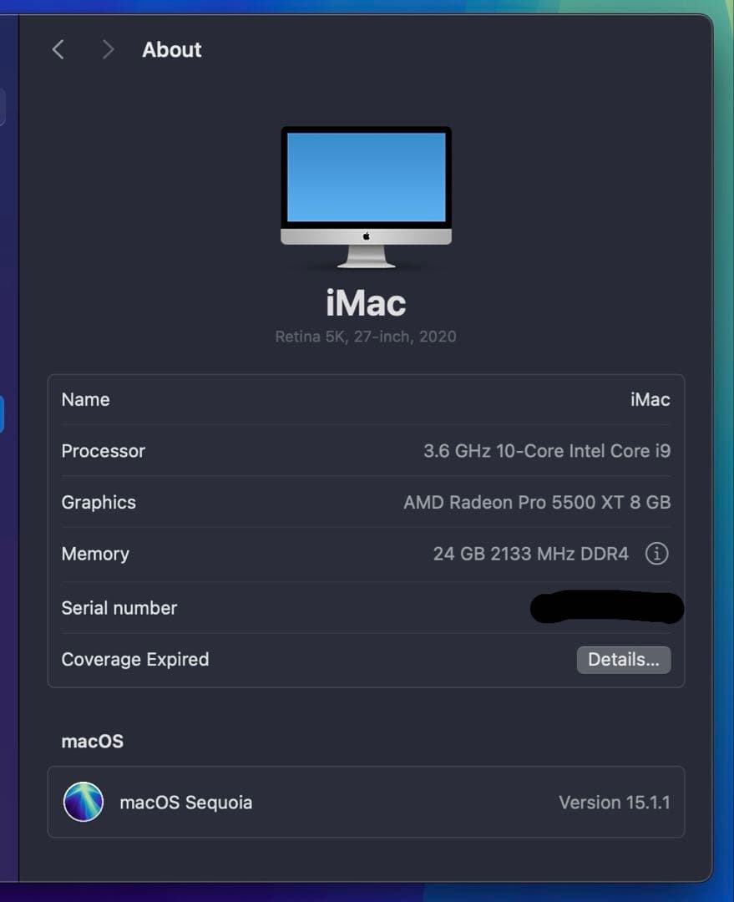This screenshot has height=902, width=734.
Task: Click the Name value showing iMac
Action: tap(650, 399)
